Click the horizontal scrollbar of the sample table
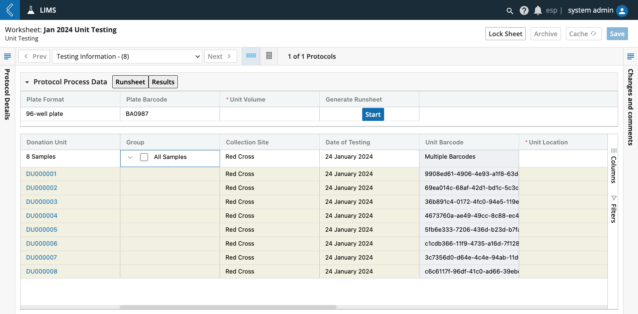Image resolution: width=638 pixels, height=314 pixels. click(228, 307)
